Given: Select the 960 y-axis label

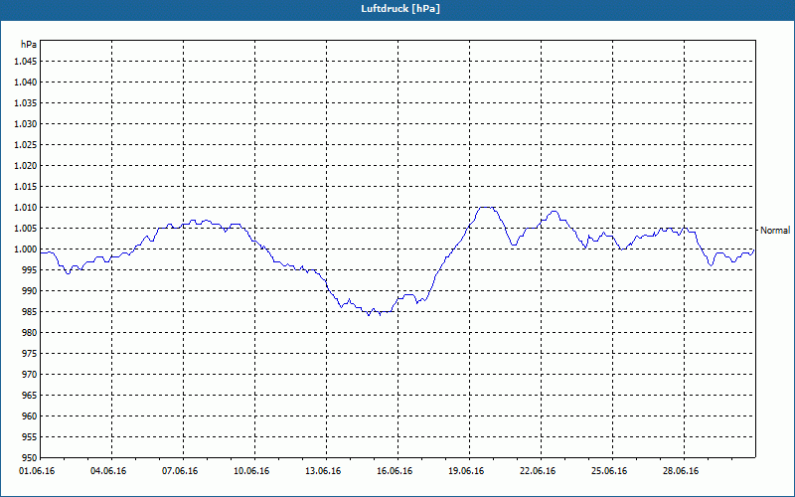Looking at the screenshot, I should pyautogui.click(x=30, y=415).
